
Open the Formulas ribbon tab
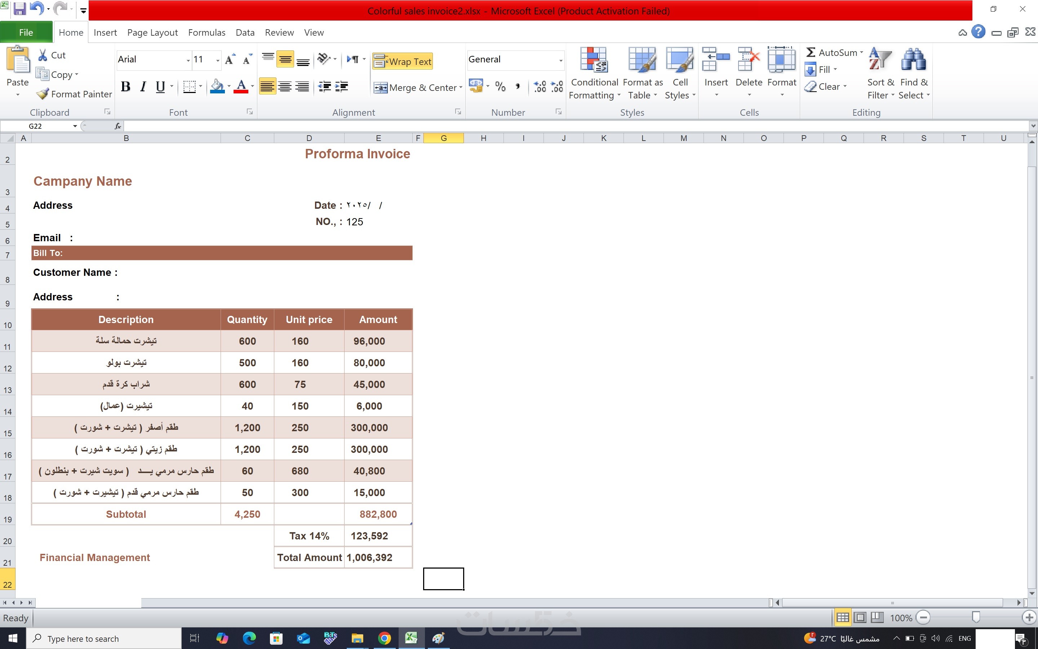[206, 32]
